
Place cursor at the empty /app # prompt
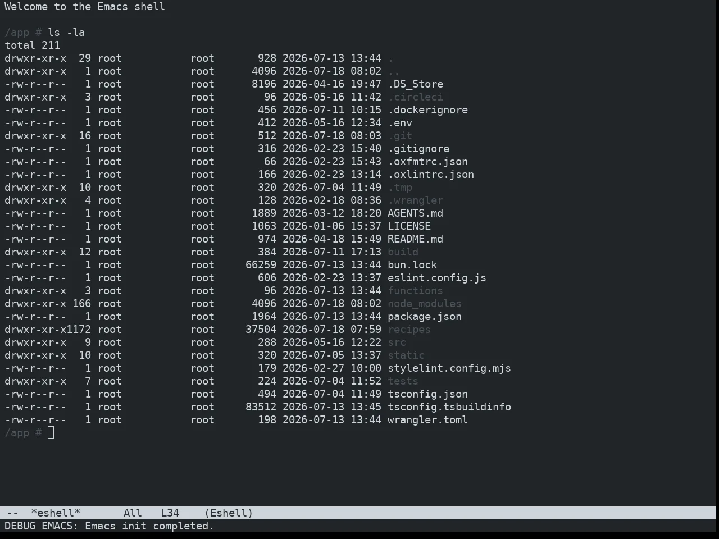click(51, 433)
